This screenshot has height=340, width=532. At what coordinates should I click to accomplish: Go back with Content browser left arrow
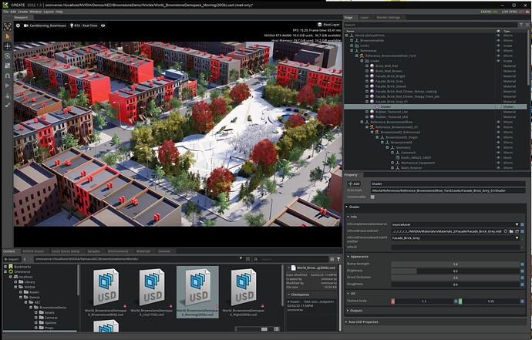tap(25, 259)
